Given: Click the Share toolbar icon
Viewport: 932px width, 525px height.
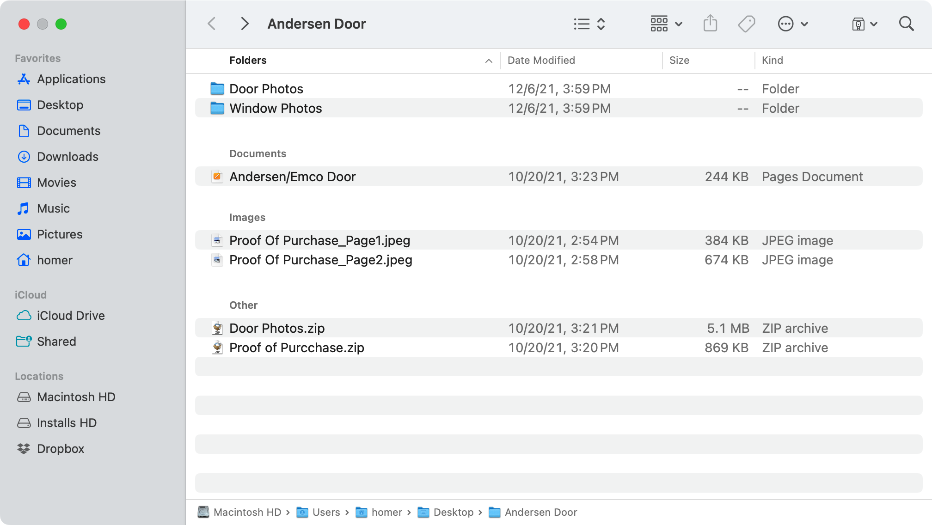Looking at the screenshot, I should tap(710, 24).
